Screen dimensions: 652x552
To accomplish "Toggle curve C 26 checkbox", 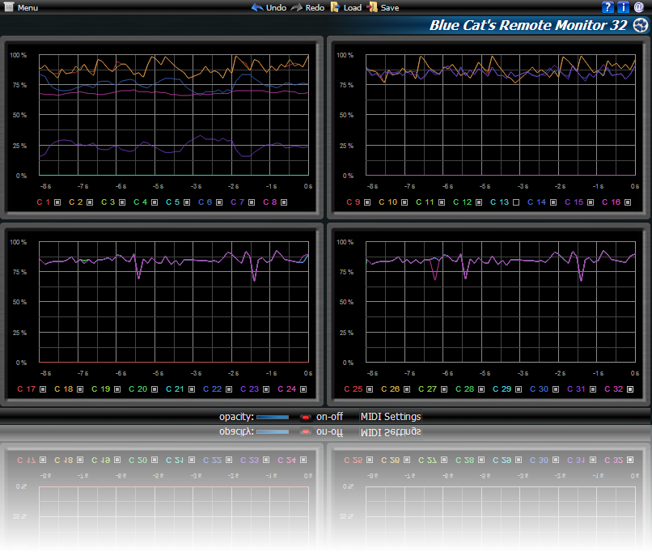I will coord(407,389).
